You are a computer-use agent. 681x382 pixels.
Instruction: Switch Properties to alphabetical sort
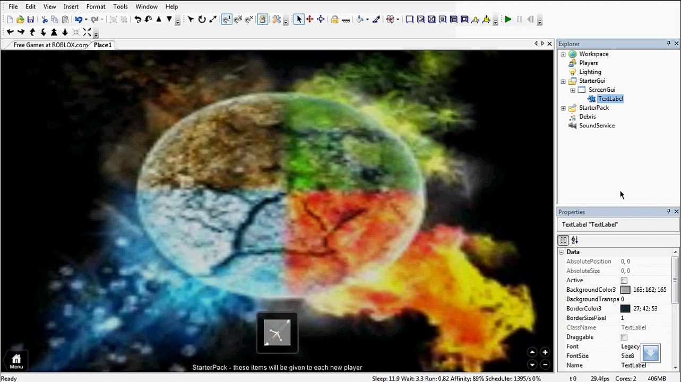coord(574,240)
